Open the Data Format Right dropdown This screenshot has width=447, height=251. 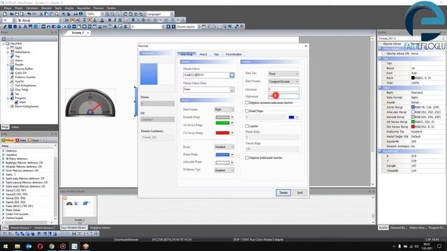click(224, 109)
